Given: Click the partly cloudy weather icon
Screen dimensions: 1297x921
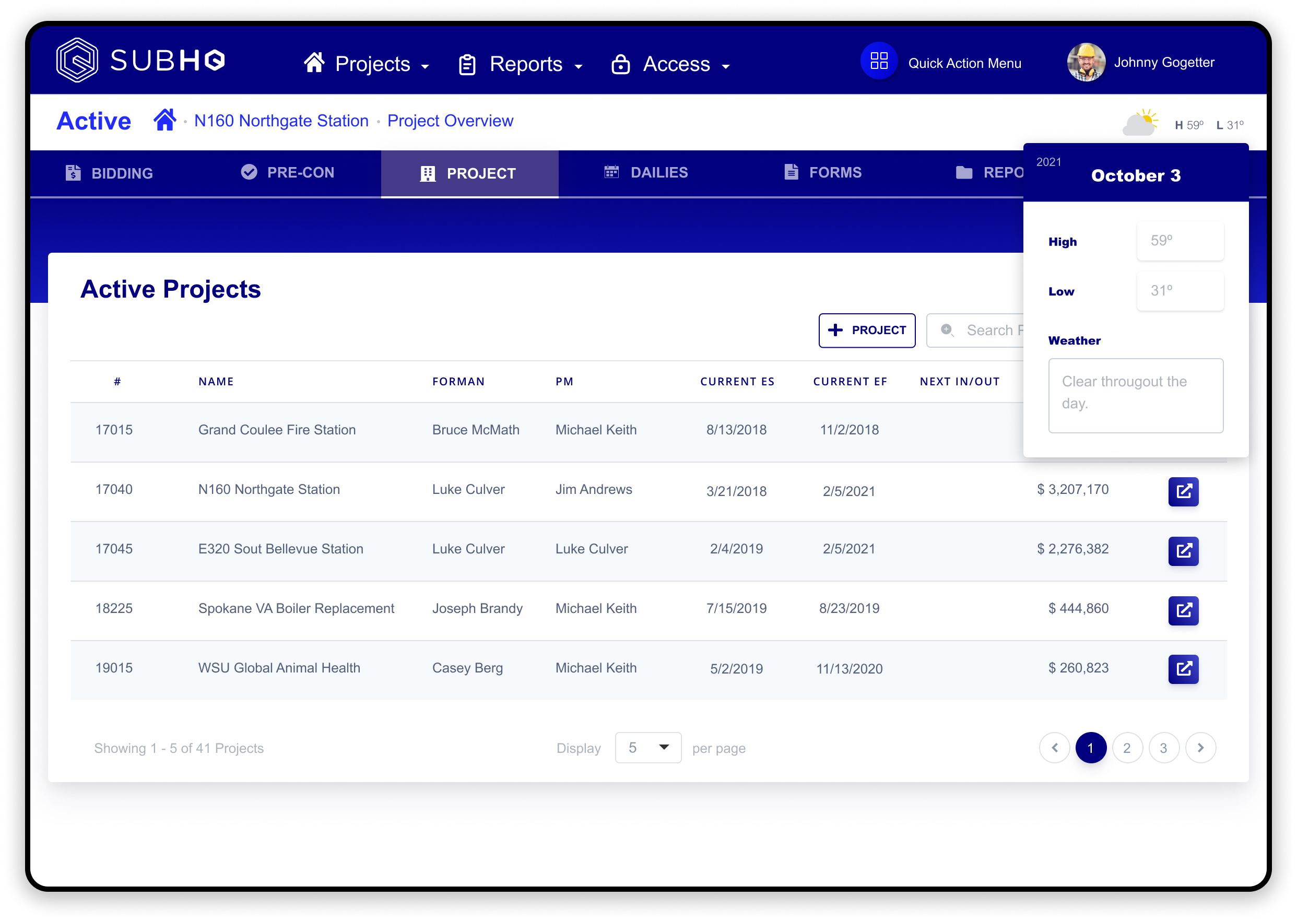Looking at the screenshot, I should [1140, 123].
